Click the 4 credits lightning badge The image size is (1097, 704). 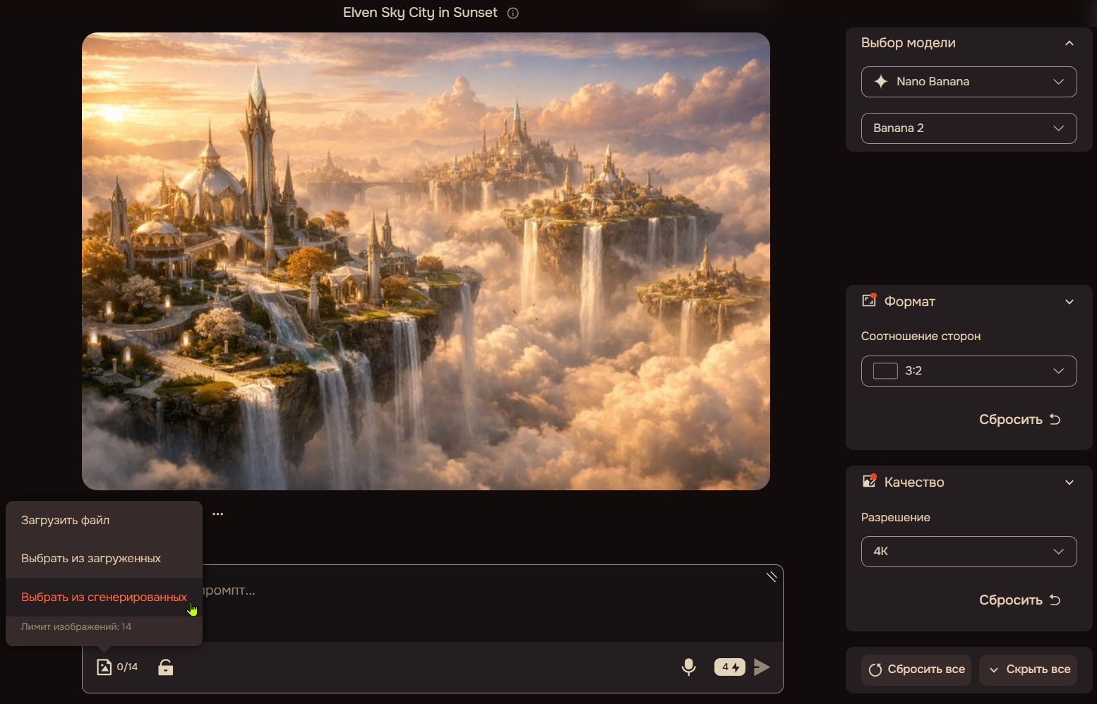(x=730, y=667)
